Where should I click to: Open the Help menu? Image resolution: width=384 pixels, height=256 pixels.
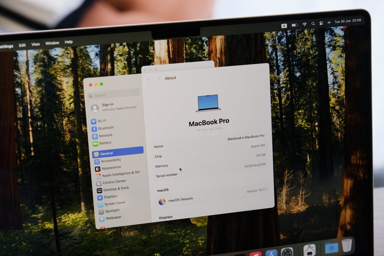pyautogui.click(x=69, y=42)
